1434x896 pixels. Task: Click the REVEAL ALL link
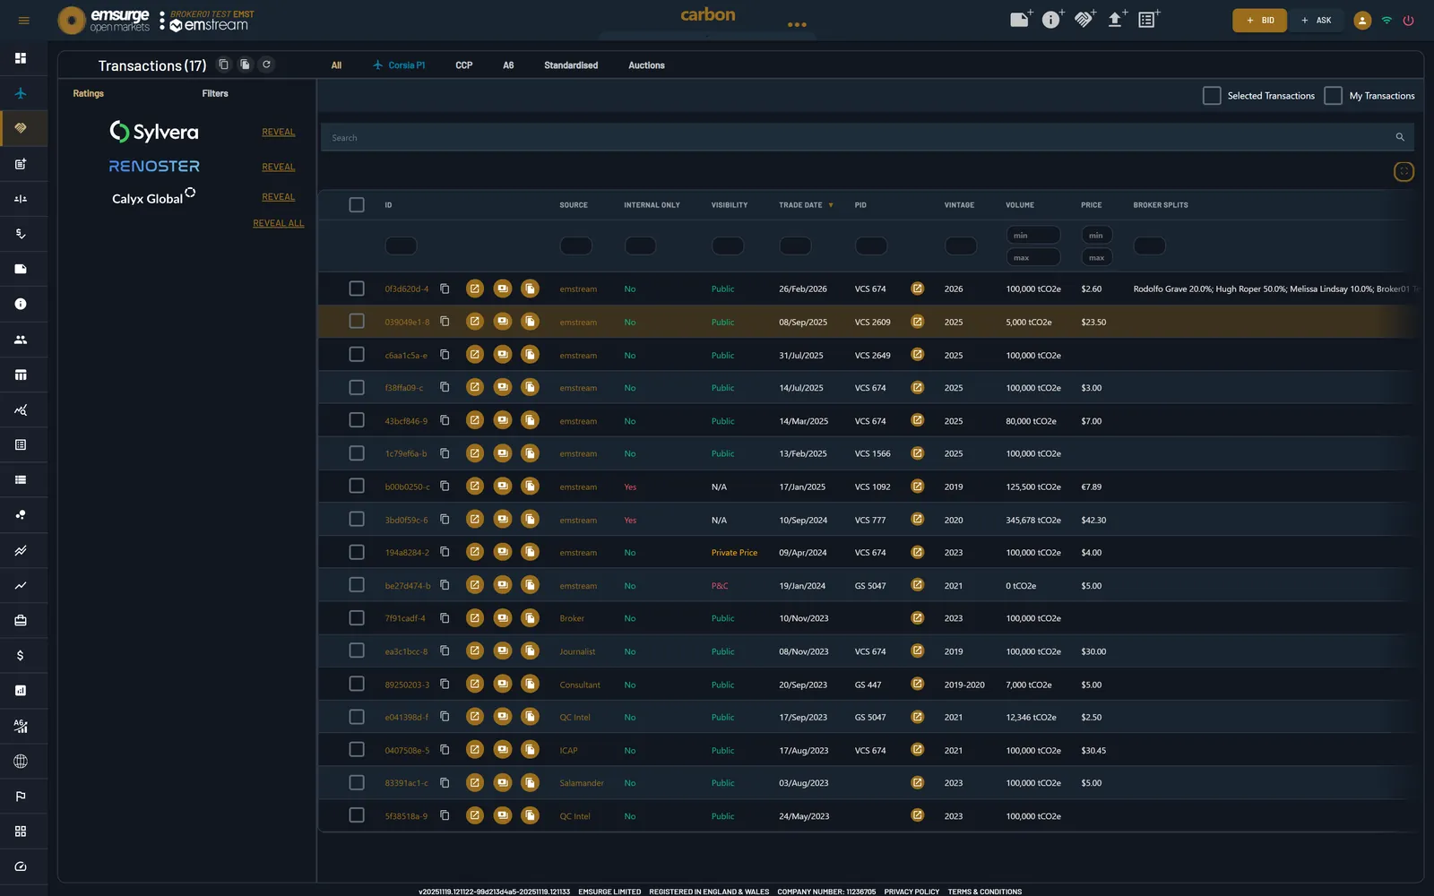(x=278, y=223)
